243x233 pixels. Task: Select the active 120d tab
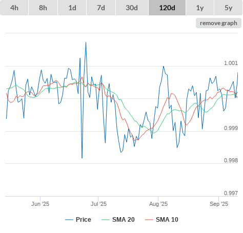tap(167, 8)
